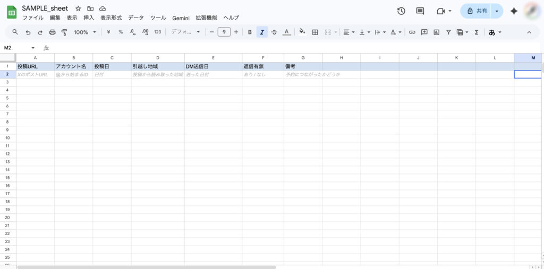Print the spreadsheet
Screen dimensions: 544x269
[52, 32]
